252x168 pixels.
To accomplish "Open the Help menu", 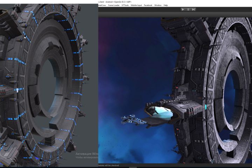I will click(x=166, y=5).
